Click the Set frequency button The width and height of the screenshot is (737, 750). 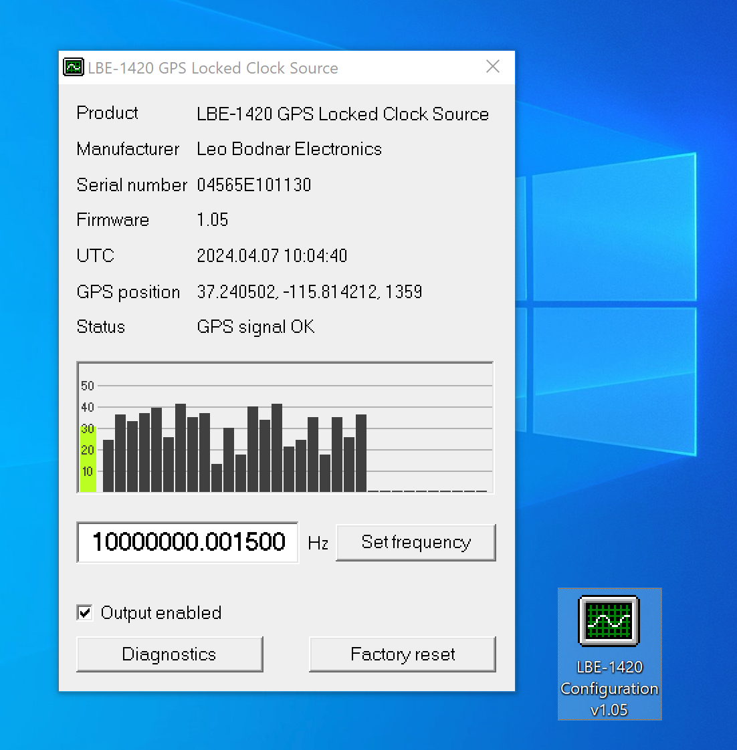(x=416, y=542)
